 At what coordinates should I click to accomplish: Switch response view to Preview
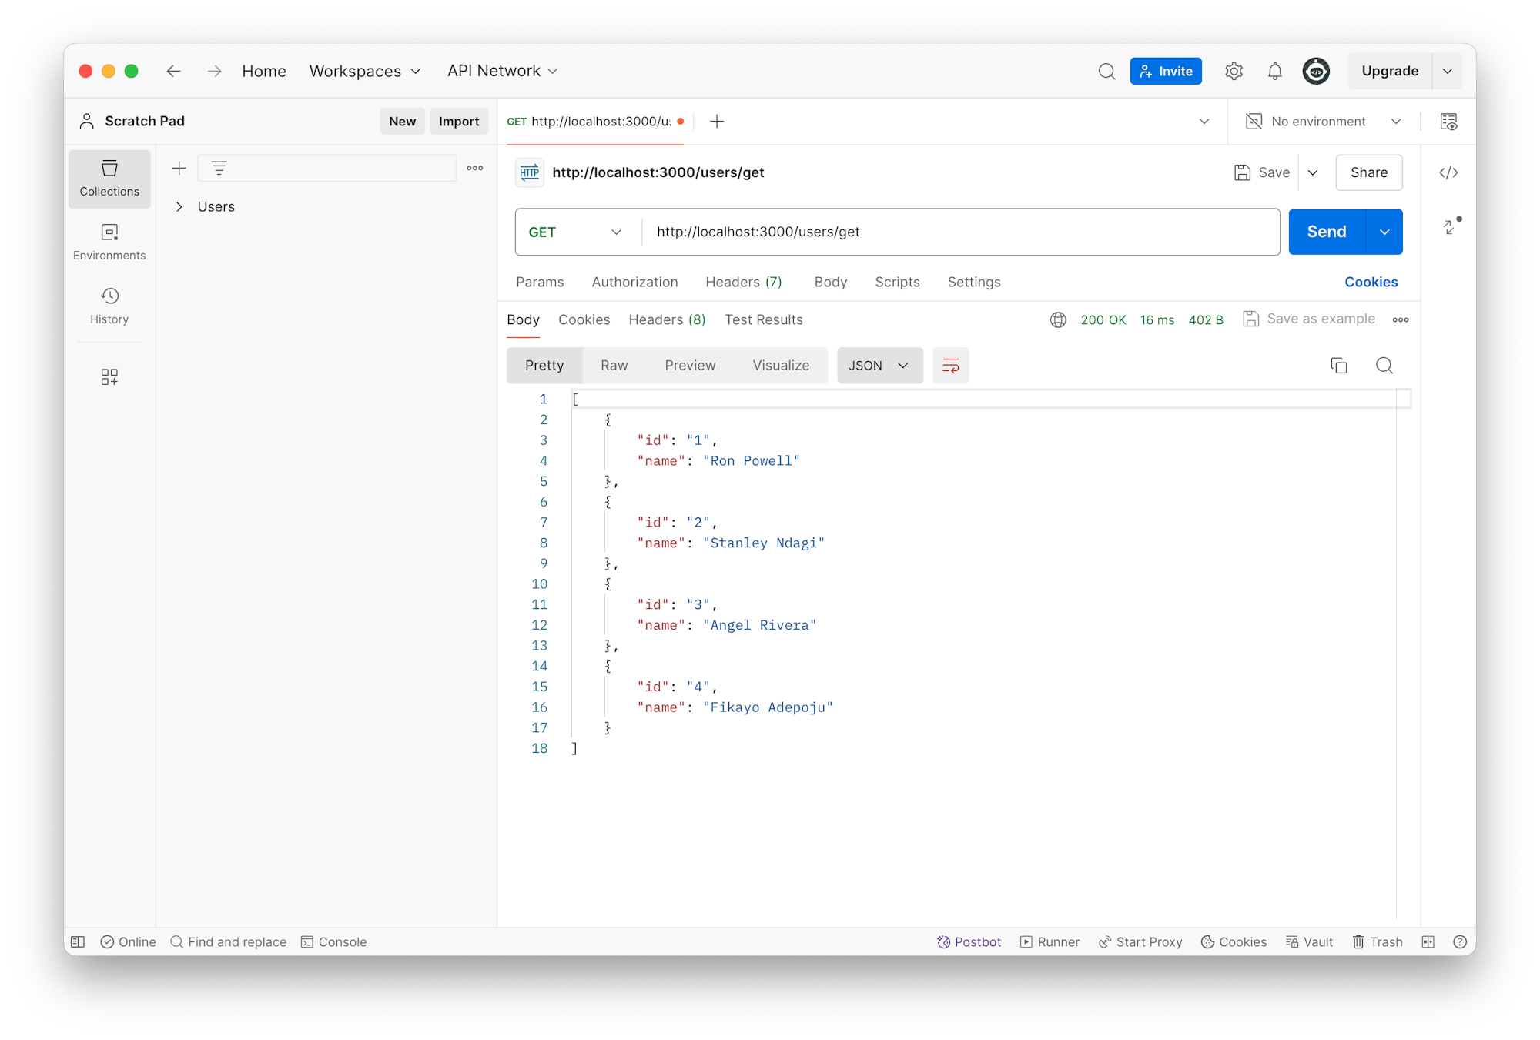(689, 365)
